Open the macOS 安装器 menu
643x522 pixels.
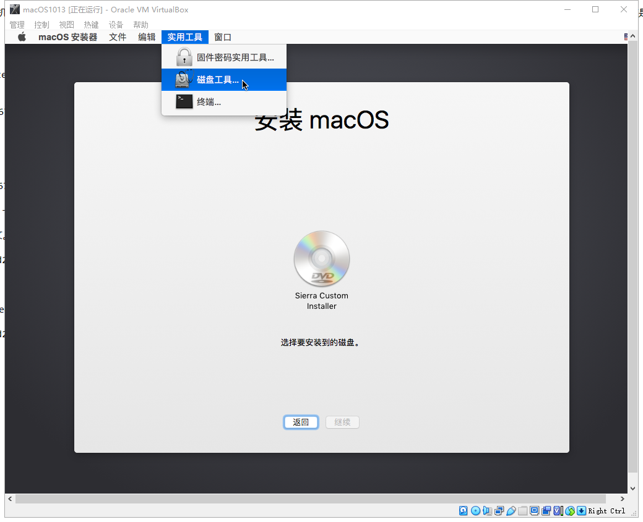[67, 37]
